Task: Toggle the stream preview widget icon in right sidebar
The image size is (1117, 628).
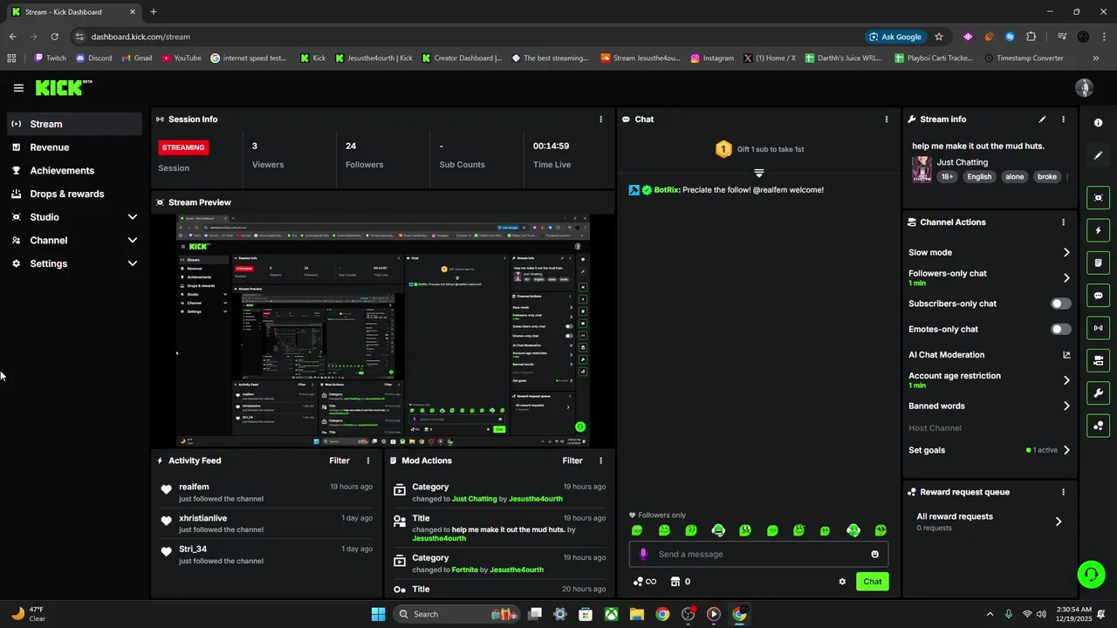Action: pos(1098,198)
